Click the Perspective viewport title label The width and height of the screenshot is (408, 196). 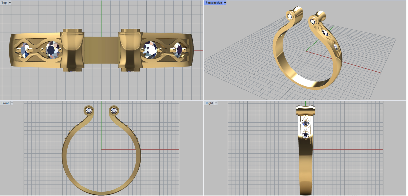[x=213, y=3]
